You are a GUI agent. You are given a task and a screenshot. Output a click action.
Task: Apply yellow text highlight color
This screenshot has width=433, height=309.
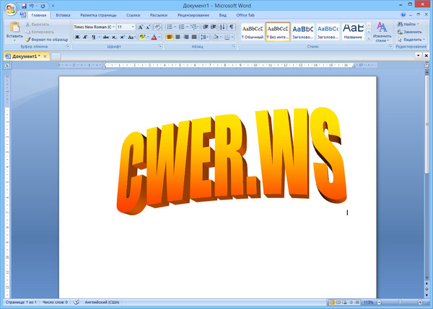[x=142, y=37]
